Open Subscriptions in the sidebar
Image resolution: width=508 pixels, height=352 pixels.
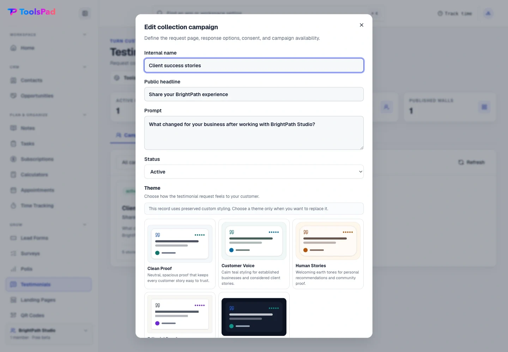pyautogui.click(x=49, y=159)
